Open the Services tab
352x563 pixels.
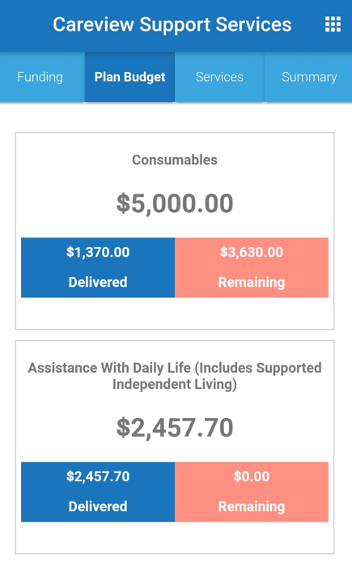[x=219, y=77]
